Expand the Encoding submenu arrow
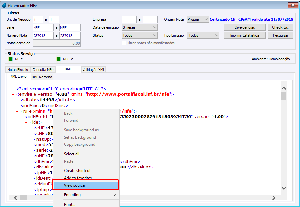Image resolution: width=300 pixels, height=207 pixels. click(x=115, y=195)
